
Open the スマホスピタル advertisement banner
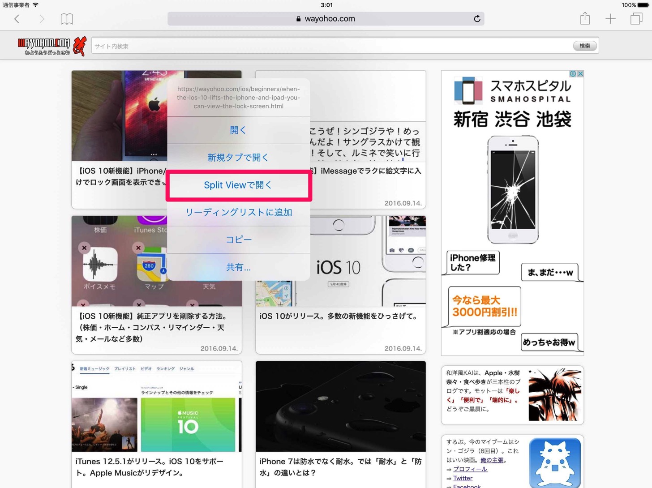[x=512, y=213]
